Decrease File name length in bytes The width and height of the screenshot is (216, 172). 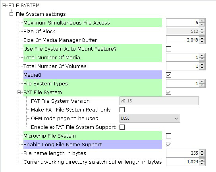coord(202,155)
